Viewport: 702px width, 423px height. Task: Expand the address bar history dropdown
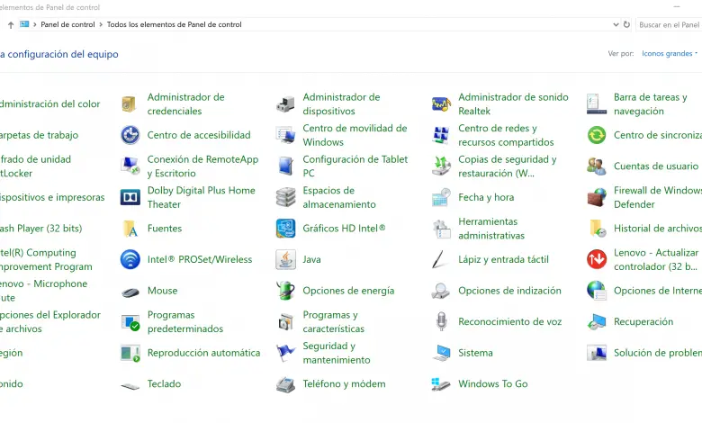pos(616,24)
